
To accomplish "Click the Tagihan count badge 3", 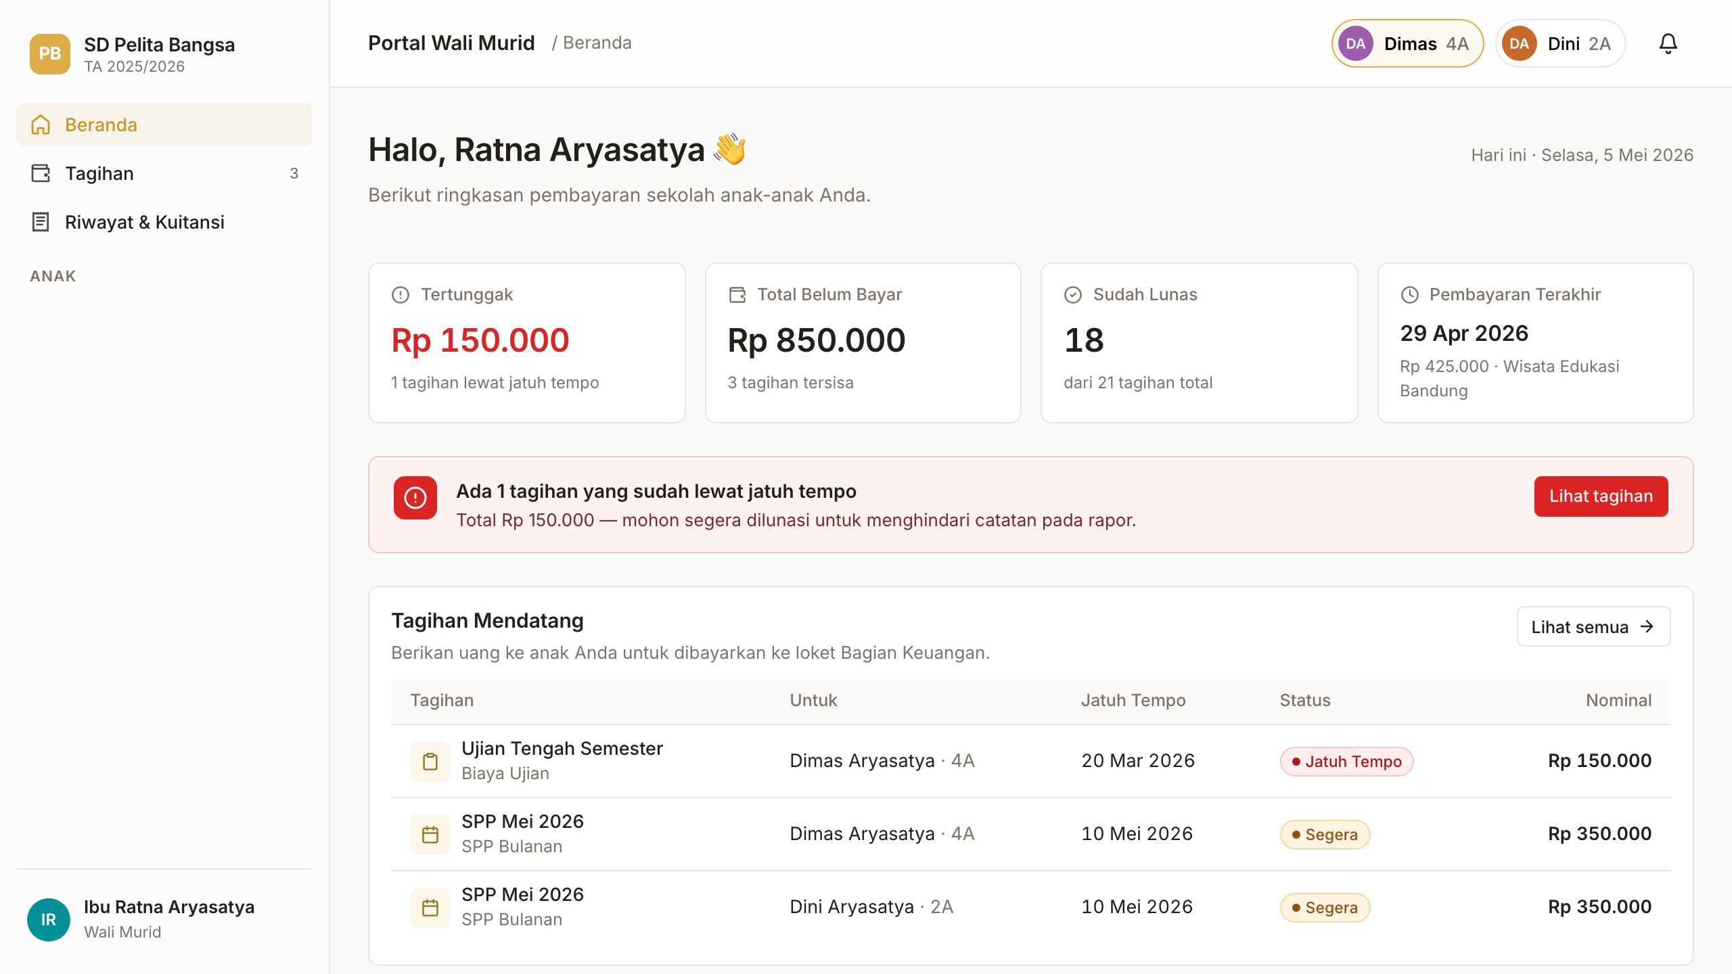I will [294, 173].
